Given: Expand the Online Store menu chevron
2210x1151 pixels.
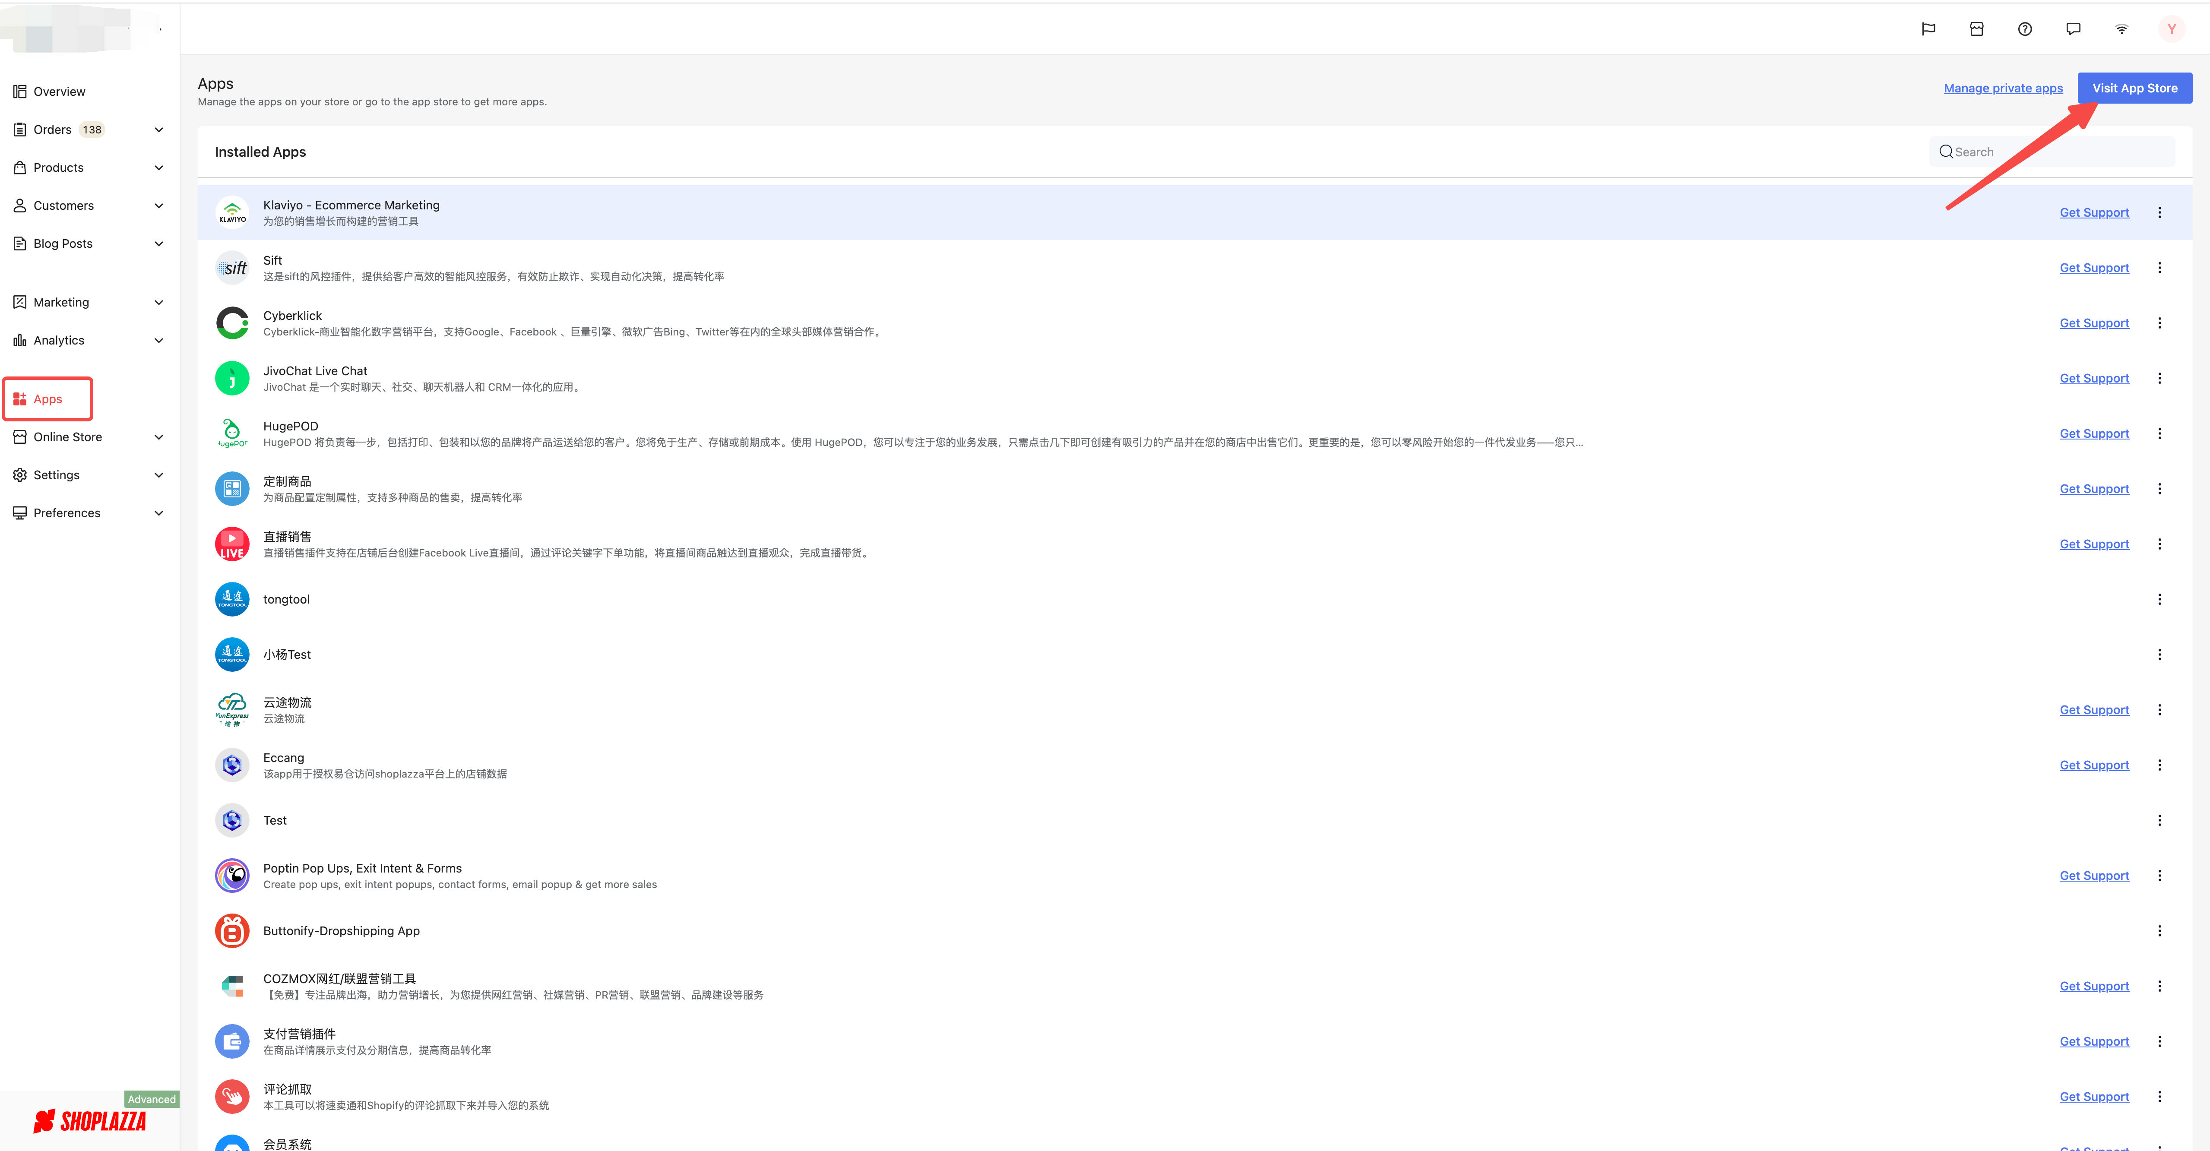Looking at the screenshot, I should point(159,437).
